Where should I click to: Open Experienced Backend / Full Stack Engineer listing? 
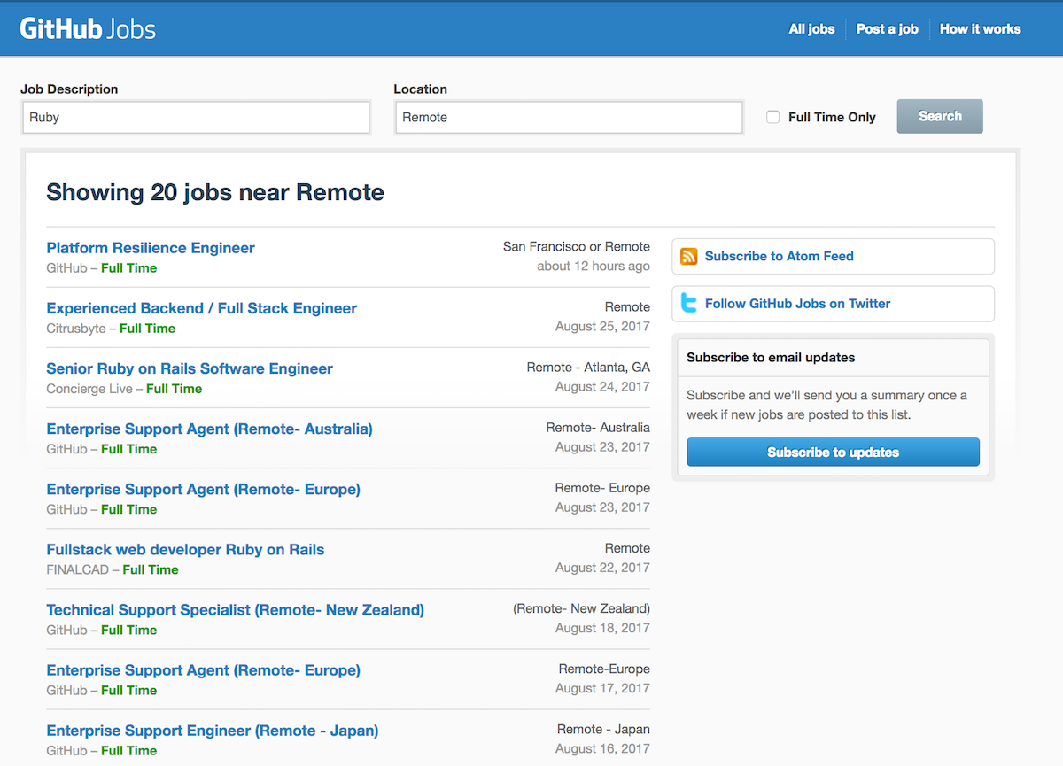(201, 308)
